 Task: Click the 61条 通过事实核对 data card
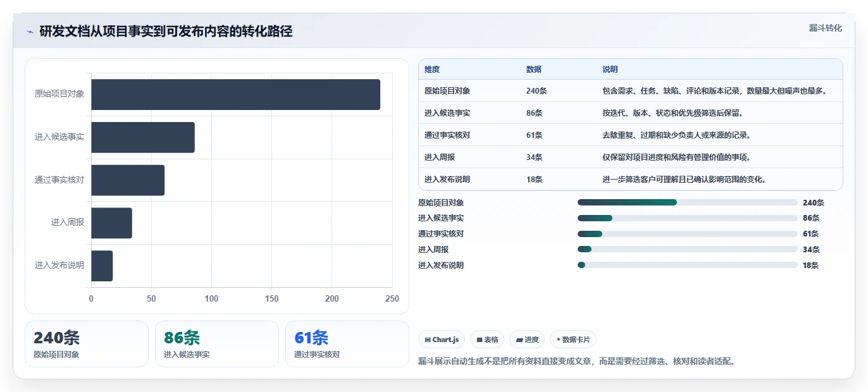coord(347,344)
